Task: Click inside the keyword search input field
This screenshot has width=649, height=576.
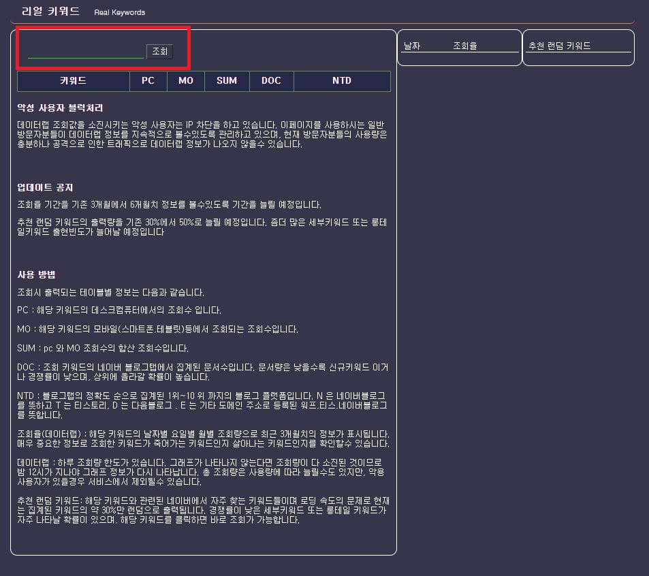Action: point(85,51)
